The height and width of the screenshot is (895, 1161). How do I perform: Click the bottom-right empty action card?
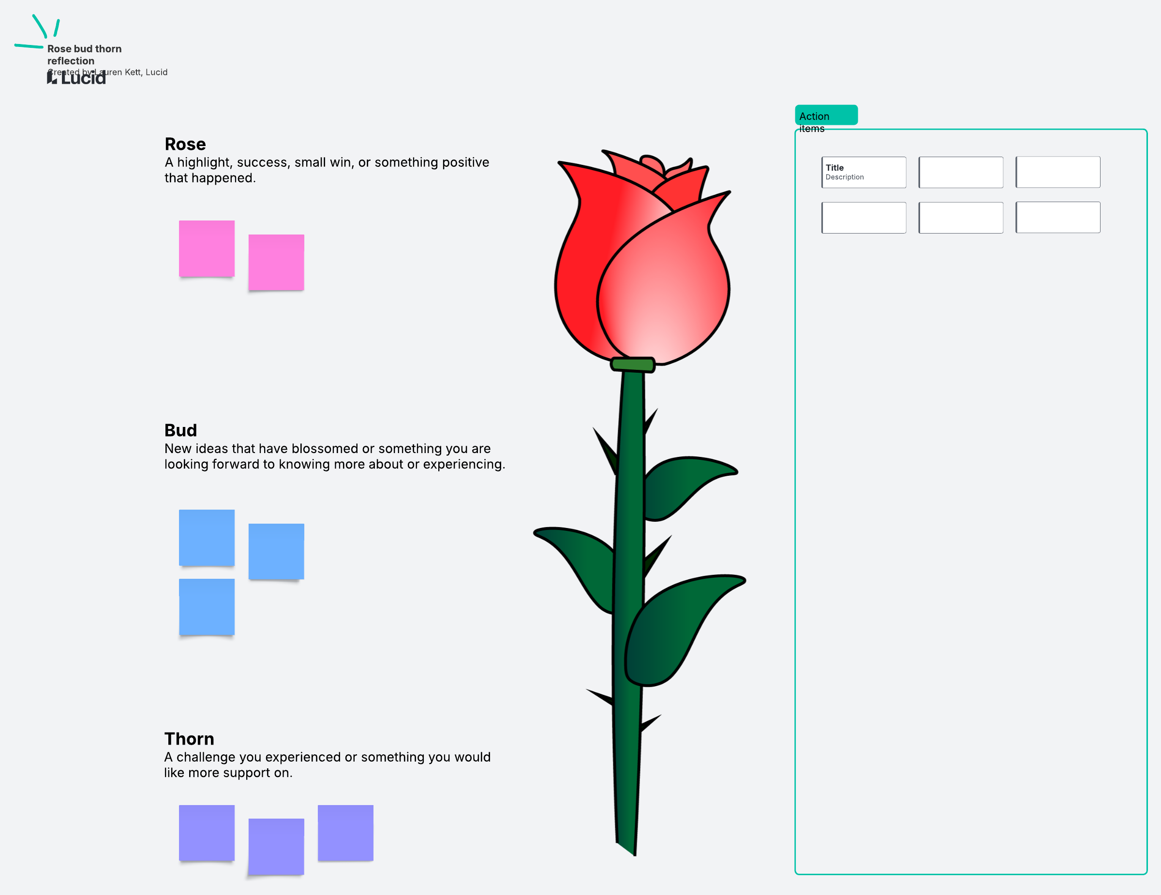tap(1057, 218)
